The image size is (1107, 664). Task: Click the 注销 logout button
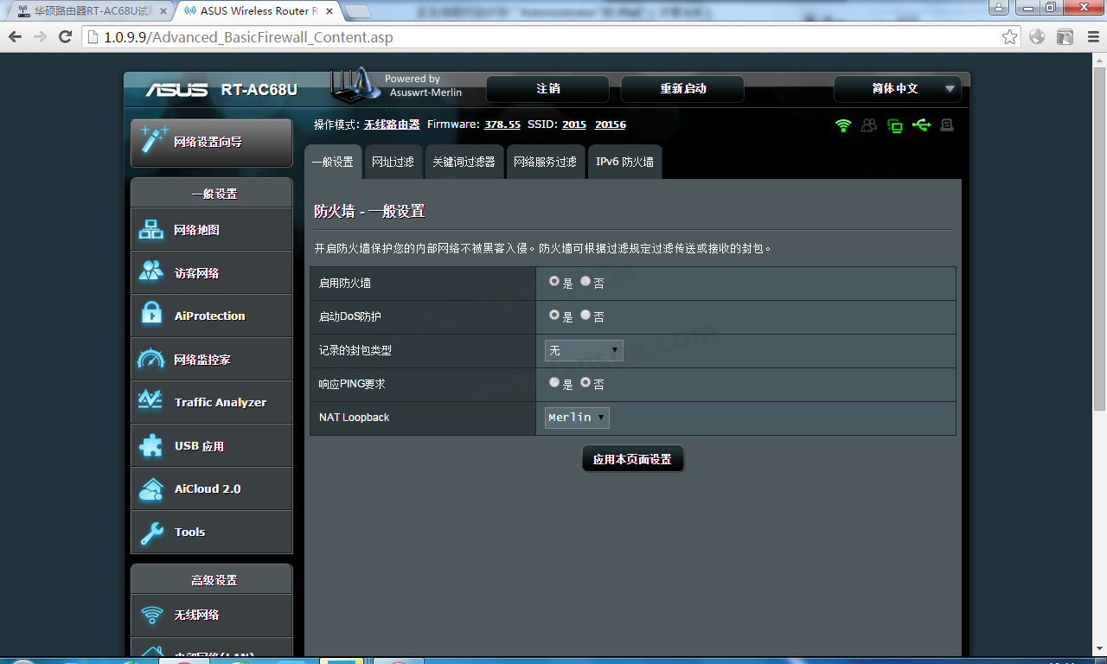tap(547, 89)
